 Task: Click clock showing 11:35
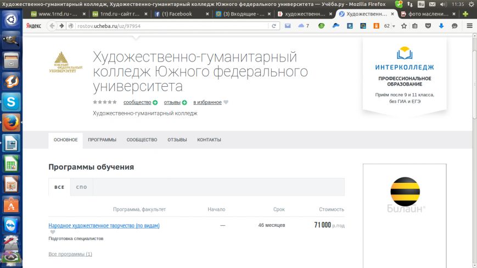[458, 4]
